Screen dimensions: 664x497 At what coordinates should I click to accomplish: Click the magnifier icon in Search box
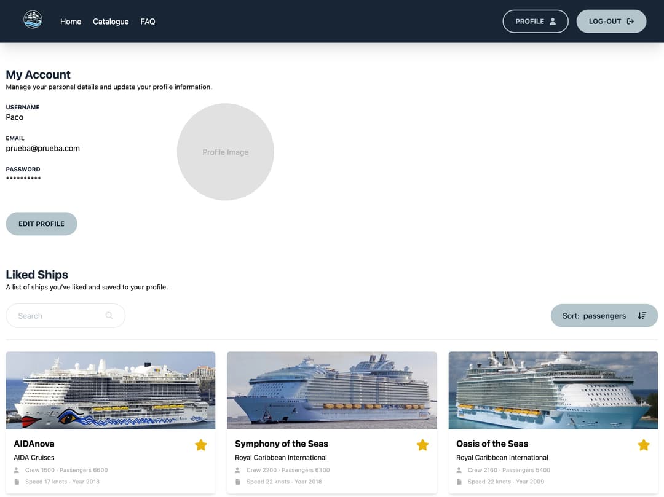point(109,316)
